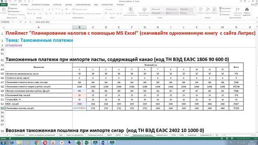This screenshot has height=145, width=258.
Task: Toggle bold (Ж) formatting
Action: point(28,14)
